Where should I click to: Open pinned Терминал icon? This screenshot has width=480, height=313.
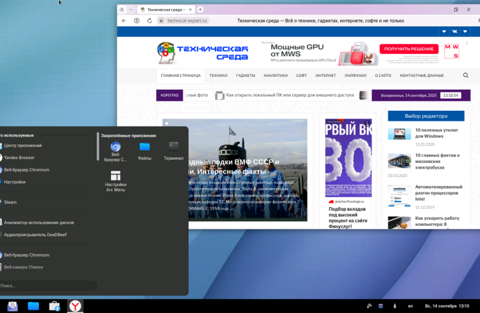click(173, 151)
